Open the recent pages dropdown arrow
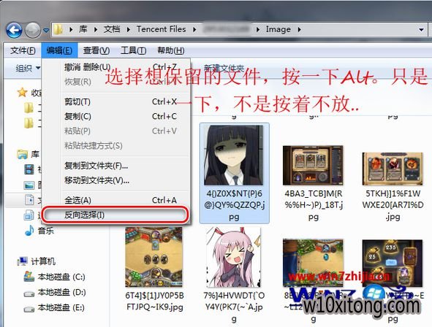 46,30
